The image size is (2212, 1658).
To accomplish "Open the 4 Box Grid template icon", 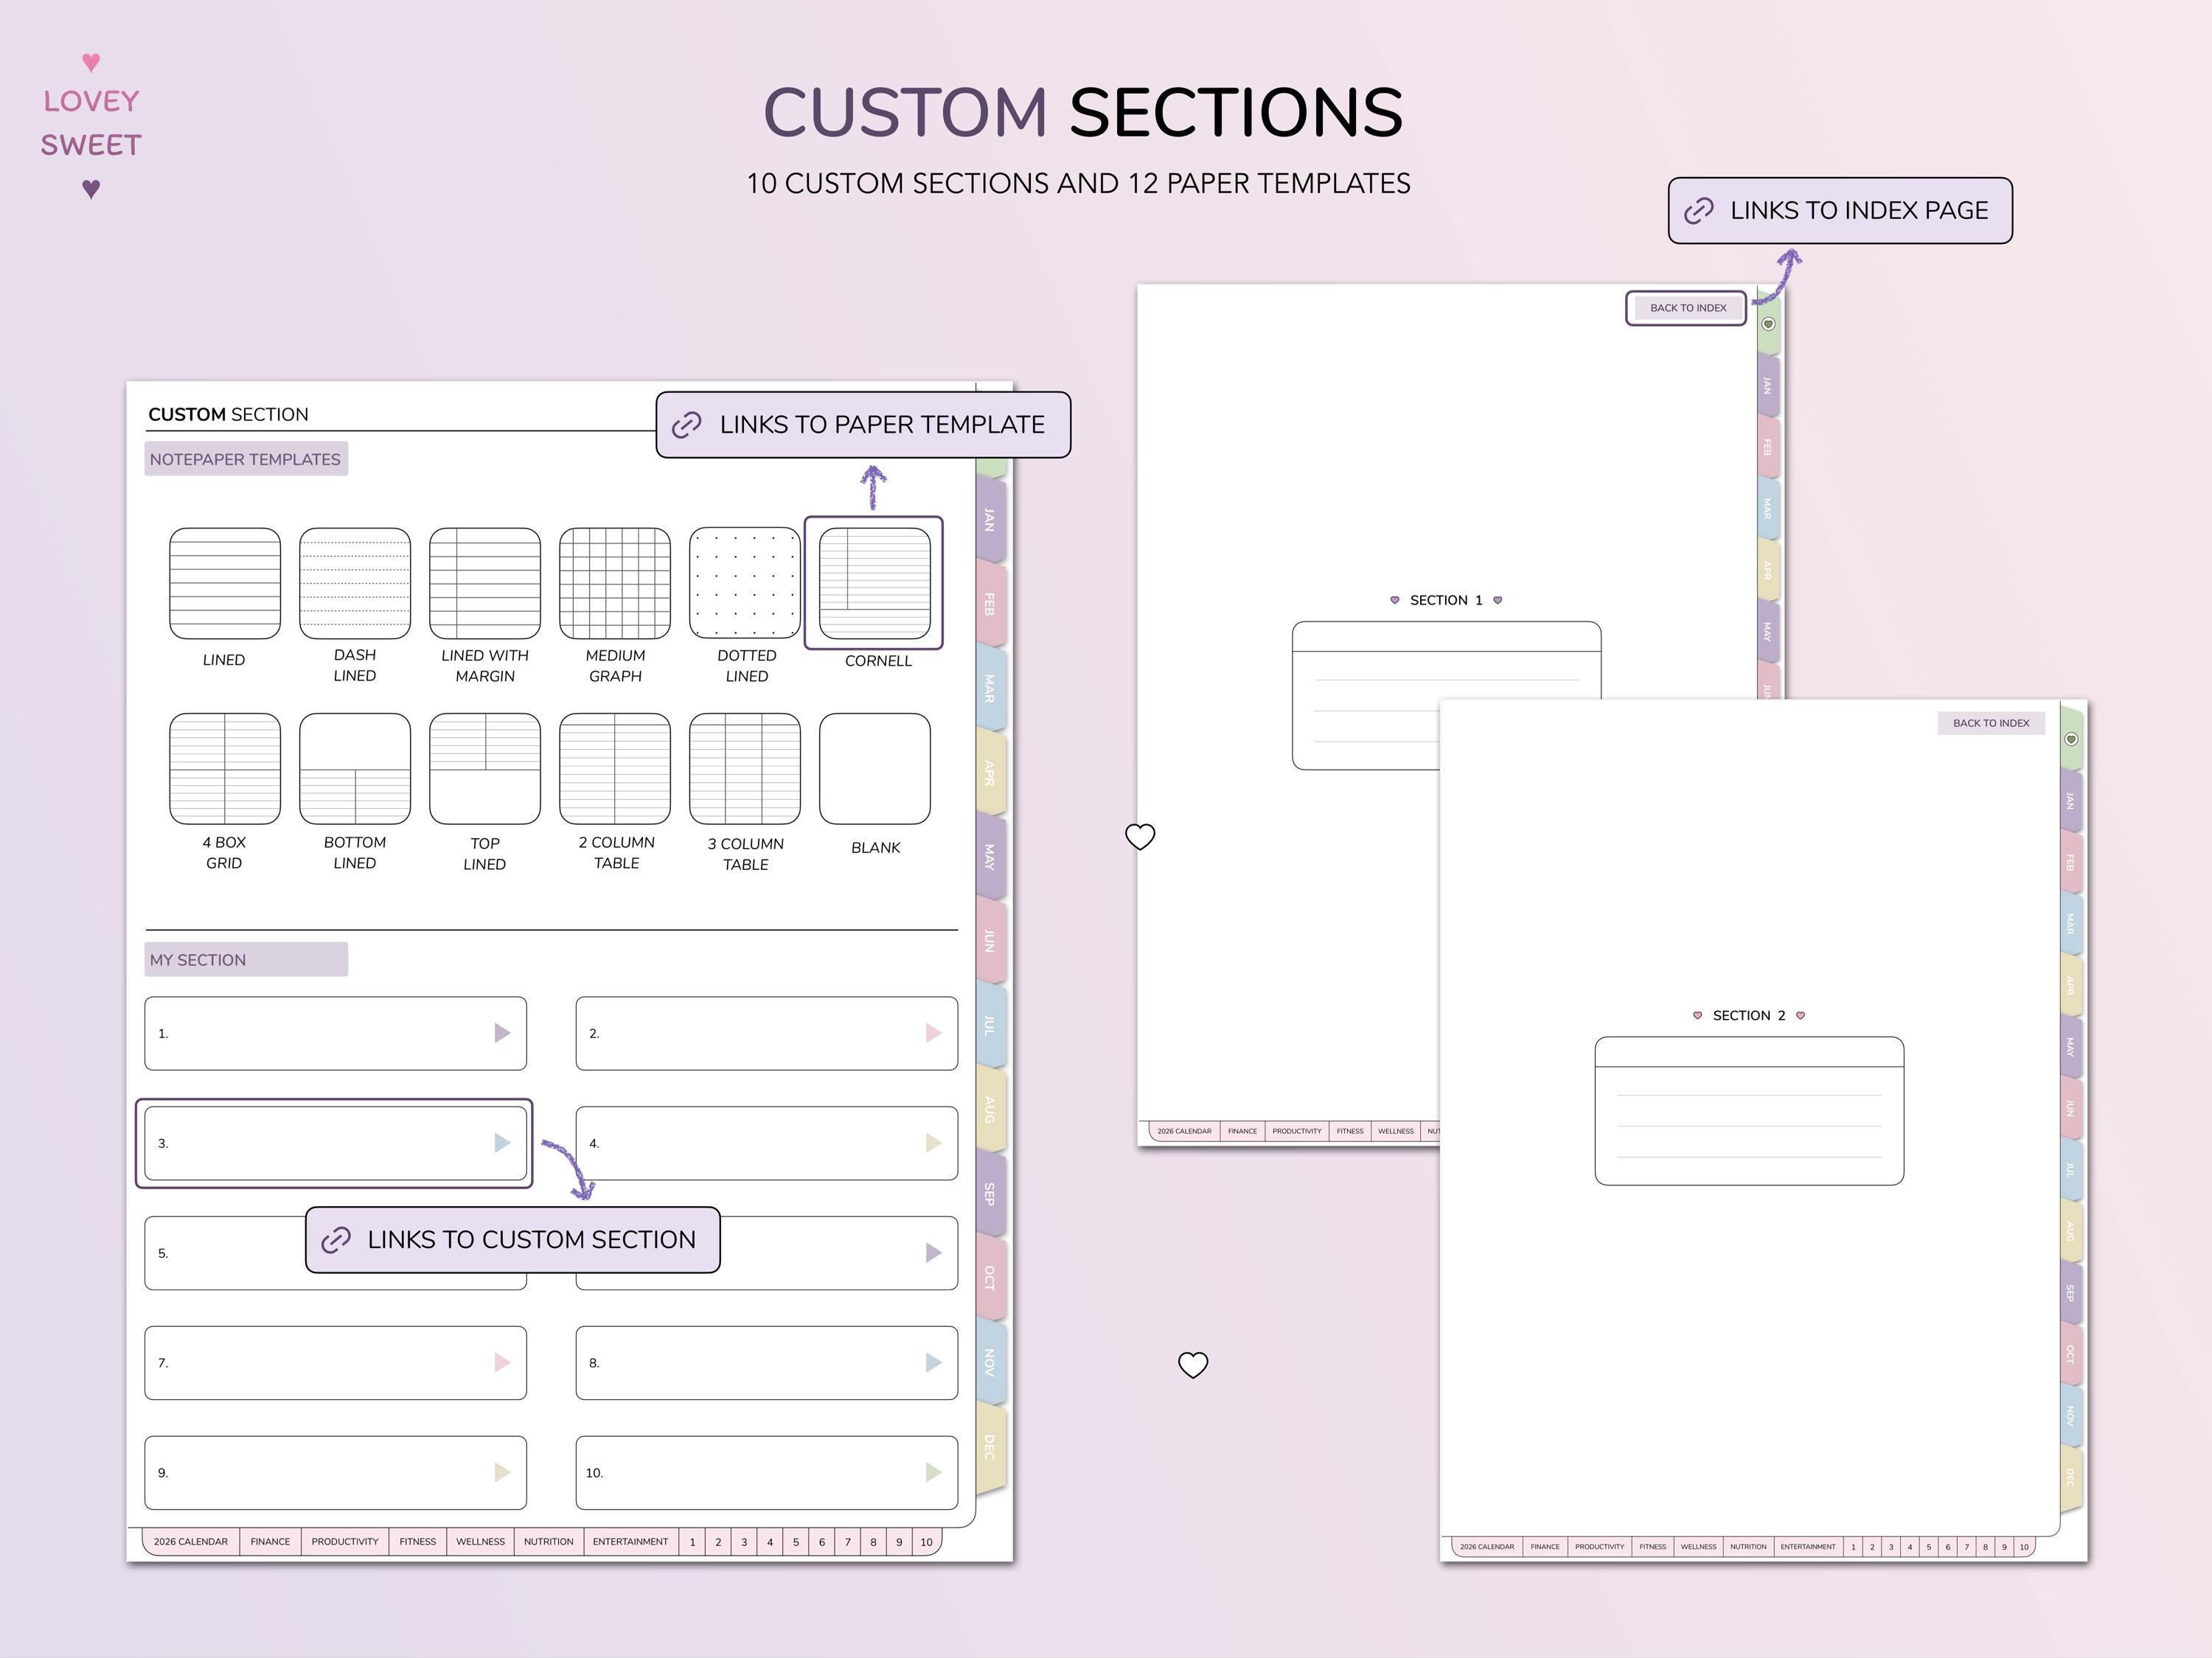I will [x=225, y=768].
